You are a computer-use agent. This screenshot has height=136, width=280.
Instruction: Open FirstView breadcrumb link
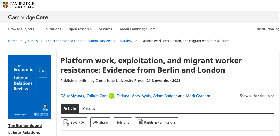(125, 41)
